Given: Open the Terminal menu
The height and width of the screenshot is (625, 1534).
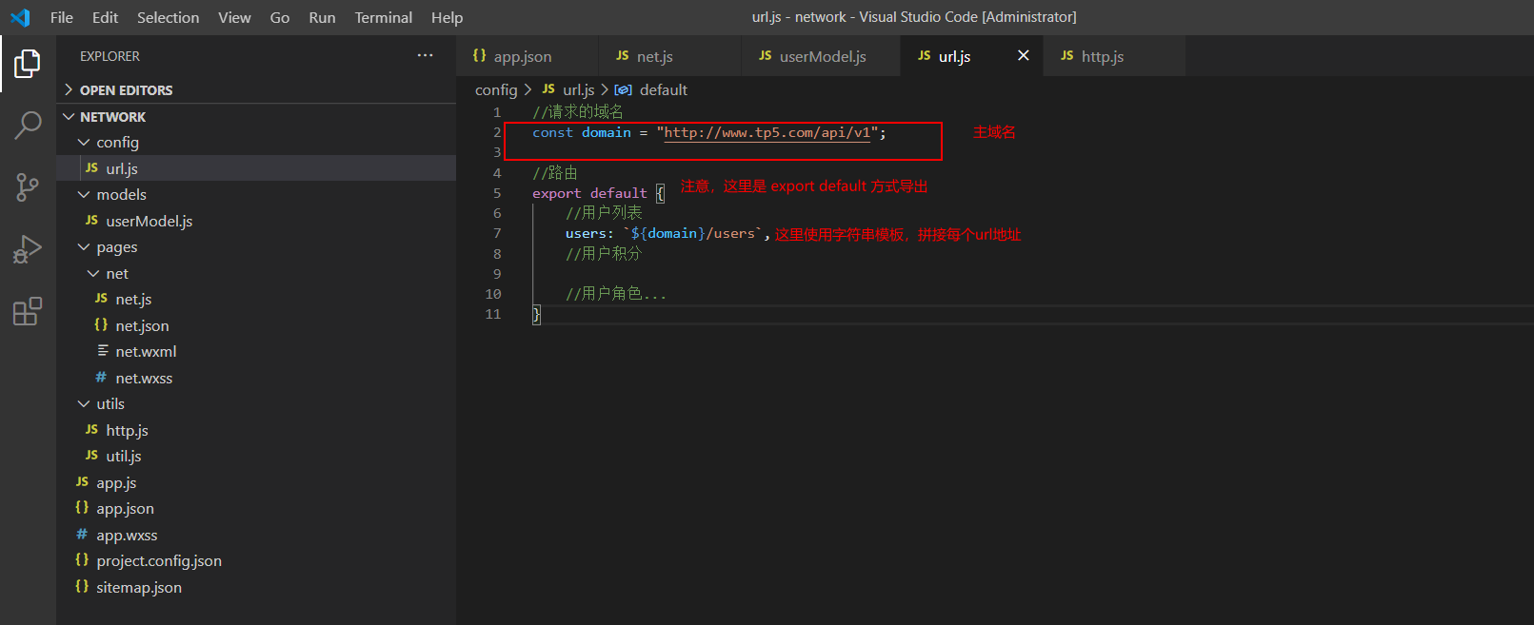Looking at the screenshot, I should [384, 17].
